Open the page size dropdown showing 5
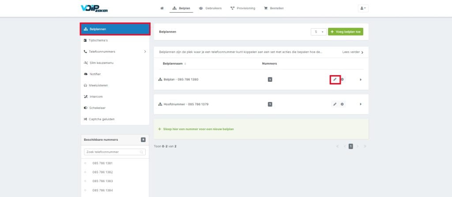452x197 pixels. (319, 32)
